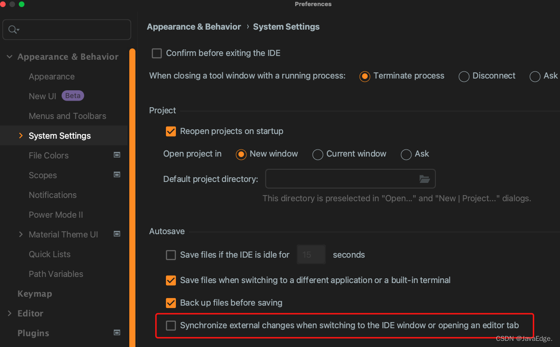Viewport: 560px width, 347px height.
Task: Click Appearance & Behavior breadcrumb link
Action: click(x=194, y=27)
